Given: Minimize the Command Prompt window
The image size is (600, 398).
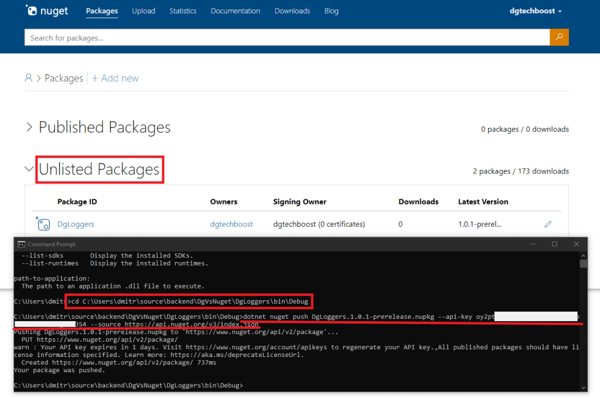Looking at the screenshot, I should pos(533,244).
